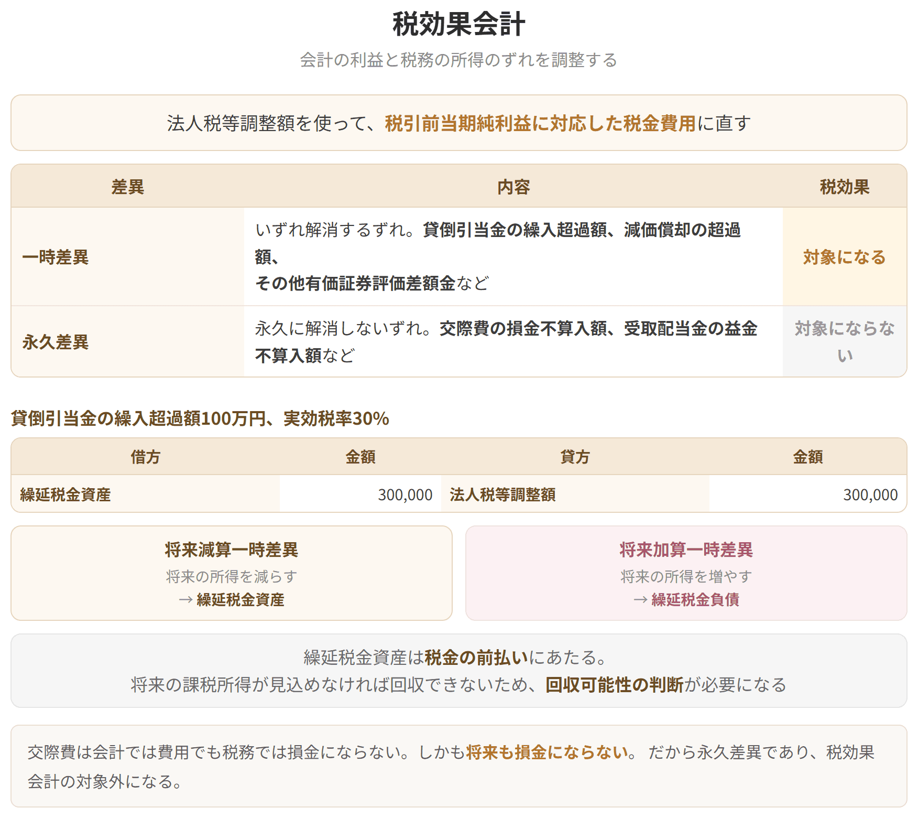
Task: Click the 一時差異 row label
Action: 56,257
